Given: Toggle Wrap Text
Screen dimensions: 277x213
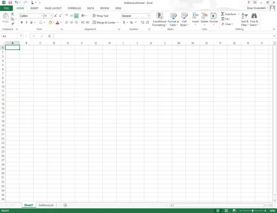Looking at the screenshot, I should (101, 16).
